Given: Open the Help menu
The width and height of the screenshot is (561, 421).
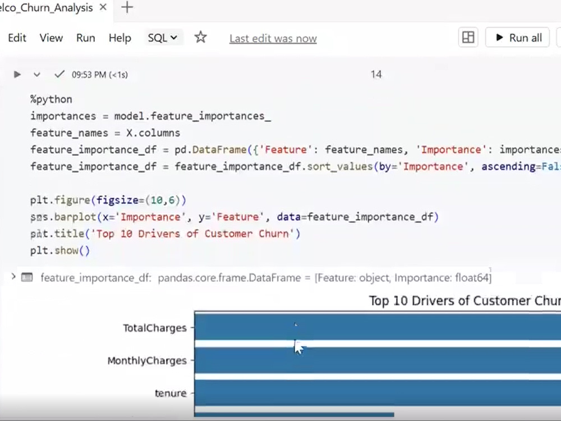Looking at the screenshot, I should point(120,38).
